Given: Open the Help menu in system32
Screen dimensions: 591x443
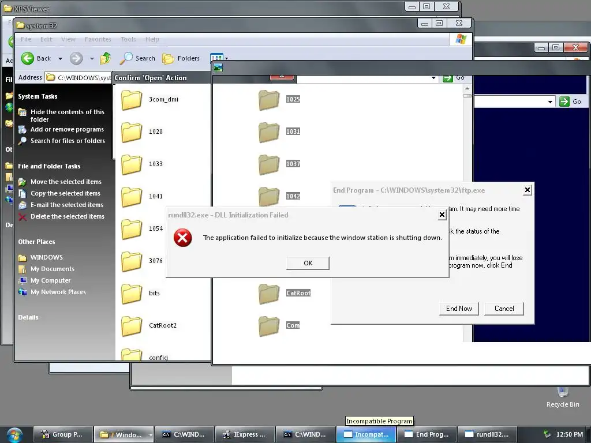Looking at the screenshot, I should pyautogui.click(x=152, y=39).
